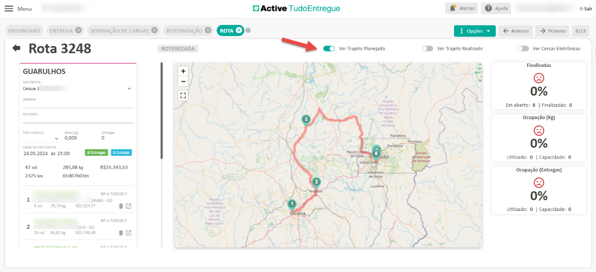Click map marker 8 near Brasília
The height and width of the screenshot is (272, 596).
coord(376,155)
